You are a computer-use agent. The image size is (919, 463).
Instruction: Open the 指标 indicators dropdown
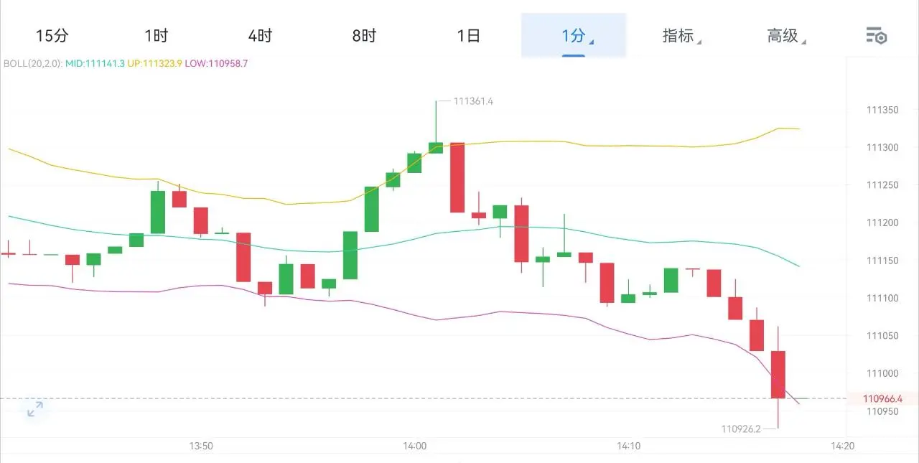coord(681,35)
